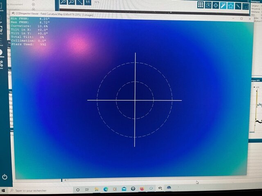Click the last window-layout icon in image toolbar

[246, 7]
